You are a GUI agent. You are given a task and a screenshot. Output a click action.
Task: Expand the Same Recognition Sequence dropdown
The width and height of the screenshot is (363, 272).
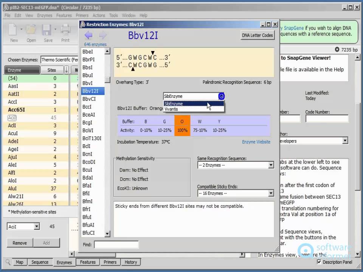(271, 165)
